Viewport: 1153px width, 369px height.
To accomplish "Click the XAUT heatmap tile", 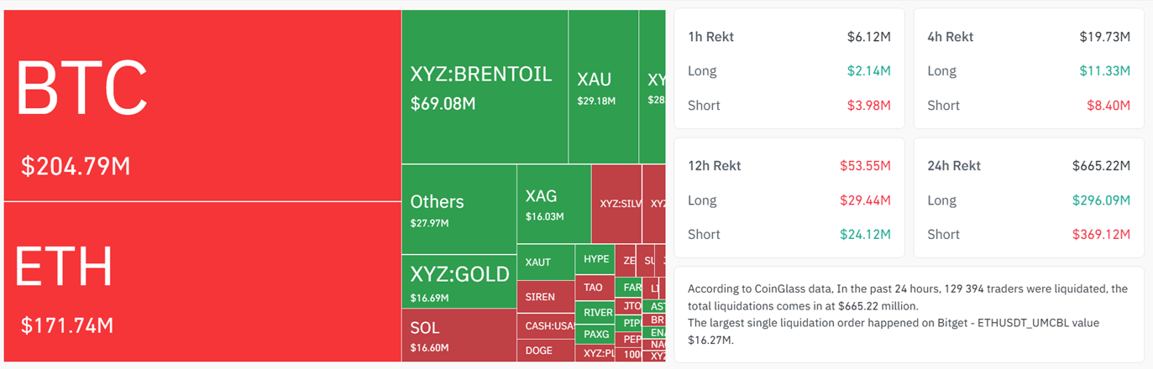I will 545,262.
